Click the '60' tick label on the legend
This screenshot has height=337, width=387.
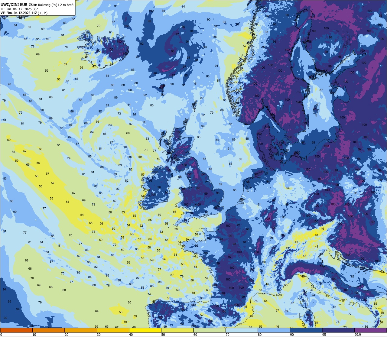pyautogui.click(x=195, y=335)
